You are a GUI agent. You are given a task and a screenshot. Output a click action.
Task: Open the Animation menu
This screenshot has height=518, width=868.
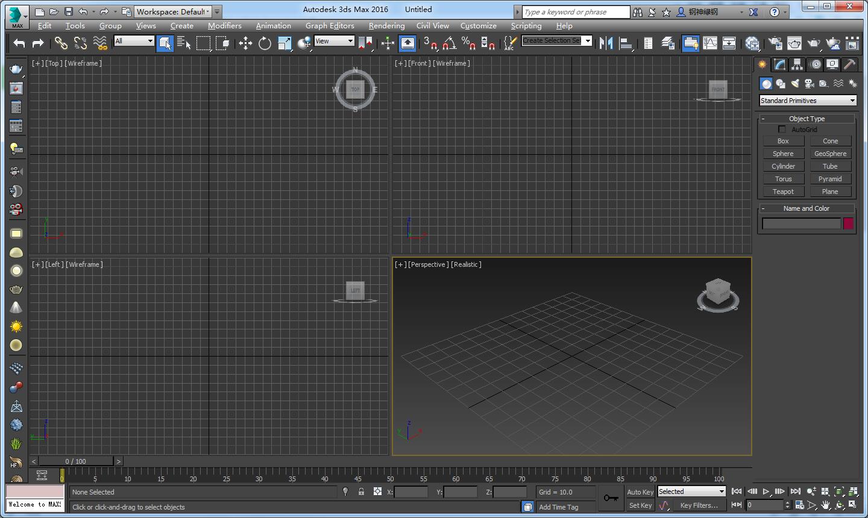click(x=273, y=26)
